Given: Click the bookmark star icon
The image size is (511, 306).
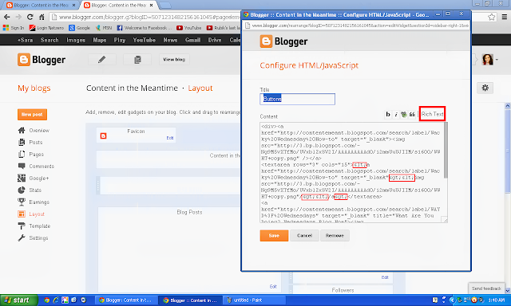Looking at the screenshot, I should click(492, 17).
